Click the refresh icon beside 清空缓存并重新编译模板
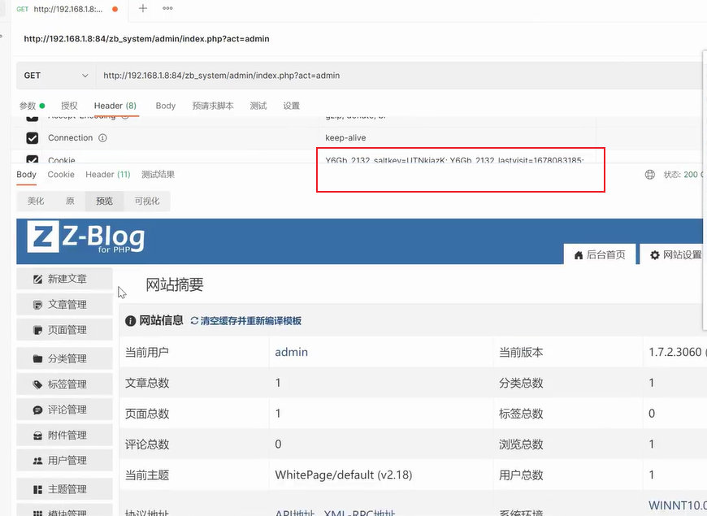The image size is (707, 516). point(194,321)
